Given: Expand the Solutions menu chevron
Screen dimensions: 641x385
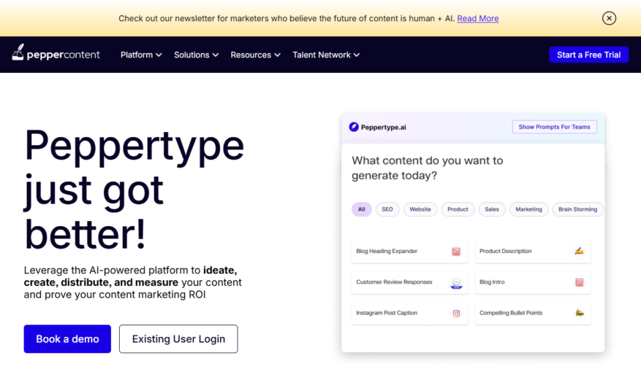Looking at the screenshot, I should [216, 55].
